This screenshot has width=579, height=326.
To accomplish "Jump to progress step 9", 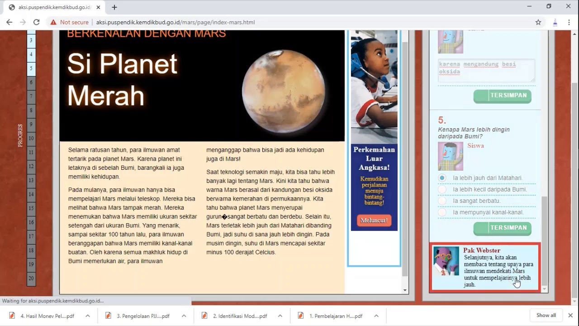I will 31,125.
